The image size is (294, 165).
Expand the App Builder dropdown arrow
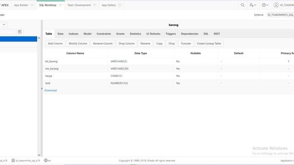coord(32,5)
